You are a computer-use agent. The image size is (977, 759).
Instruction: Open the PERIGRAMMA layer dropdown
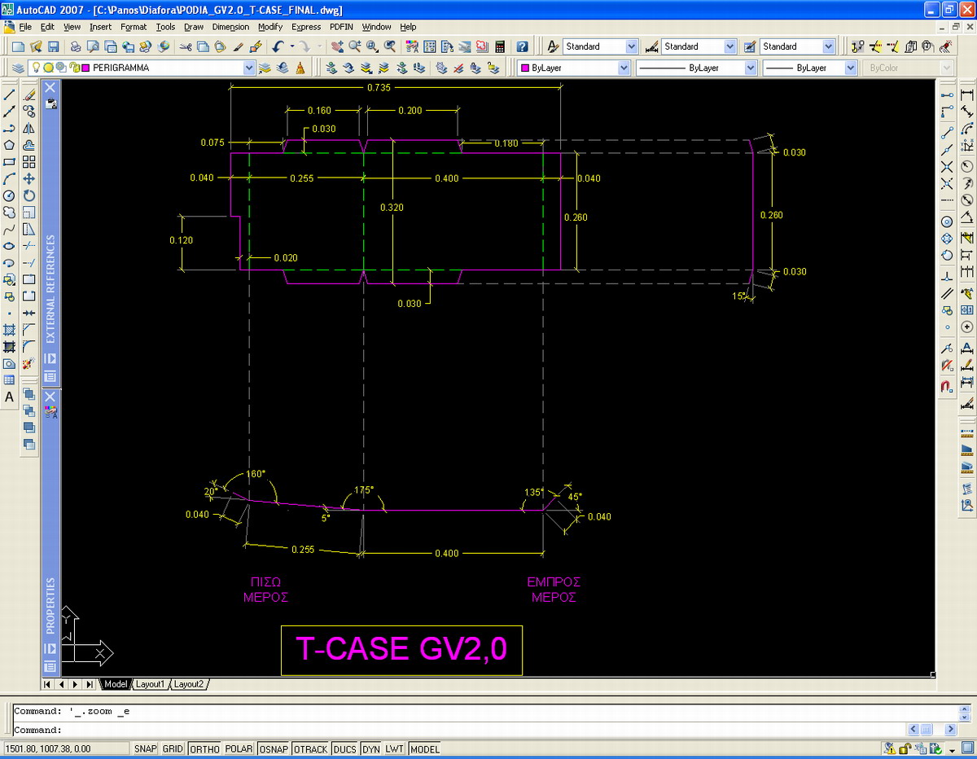tap(249, 68)
